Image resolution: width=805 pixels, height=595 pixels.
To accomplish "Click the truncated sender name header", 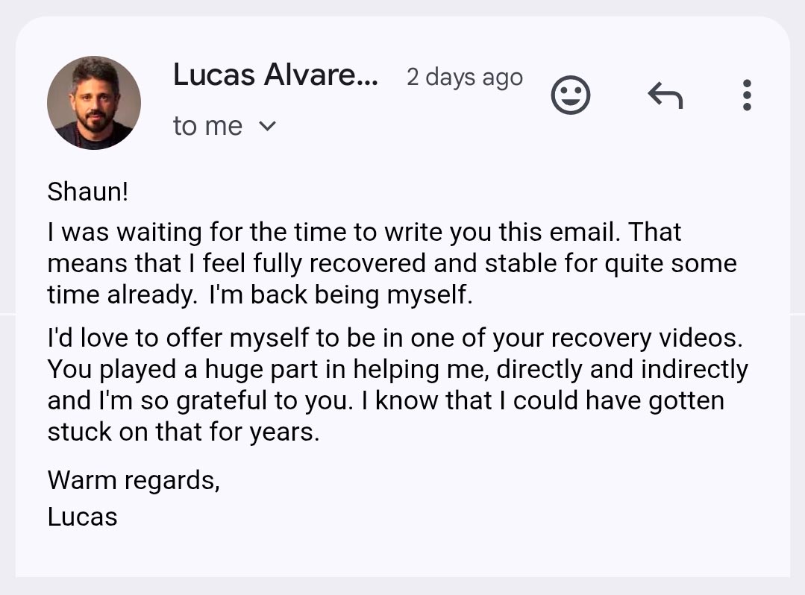I will (276, 75).
